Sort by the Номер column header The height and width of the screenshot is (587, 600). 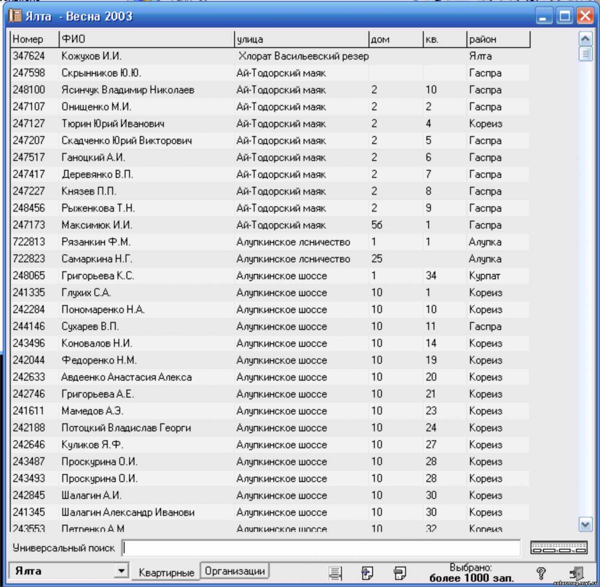[x=35, y=39]
